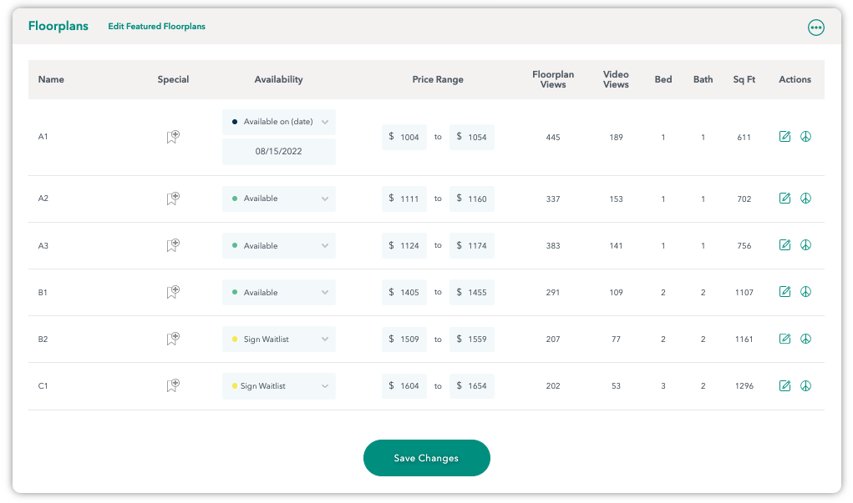853x503 pixels.
Task: Edit floorplan B2 with the pencil icon
Action: [x=784, y=339]
